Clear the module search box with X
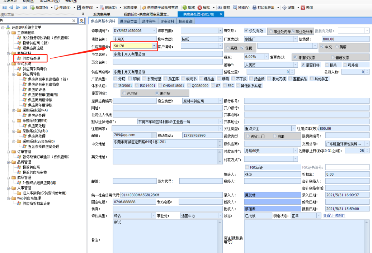 (74, 21)
